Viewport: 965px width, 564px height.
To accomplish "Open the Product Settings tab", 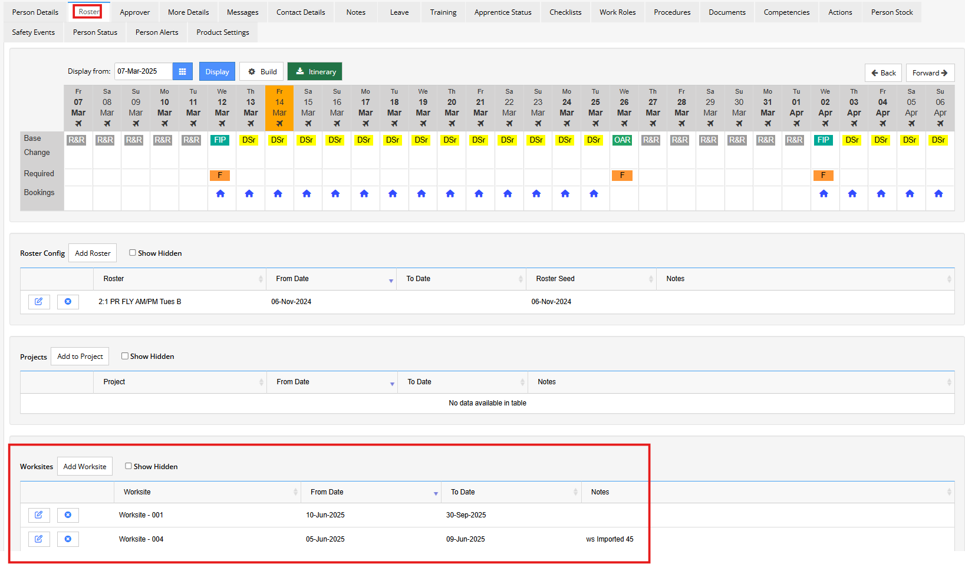I will 223,32.
